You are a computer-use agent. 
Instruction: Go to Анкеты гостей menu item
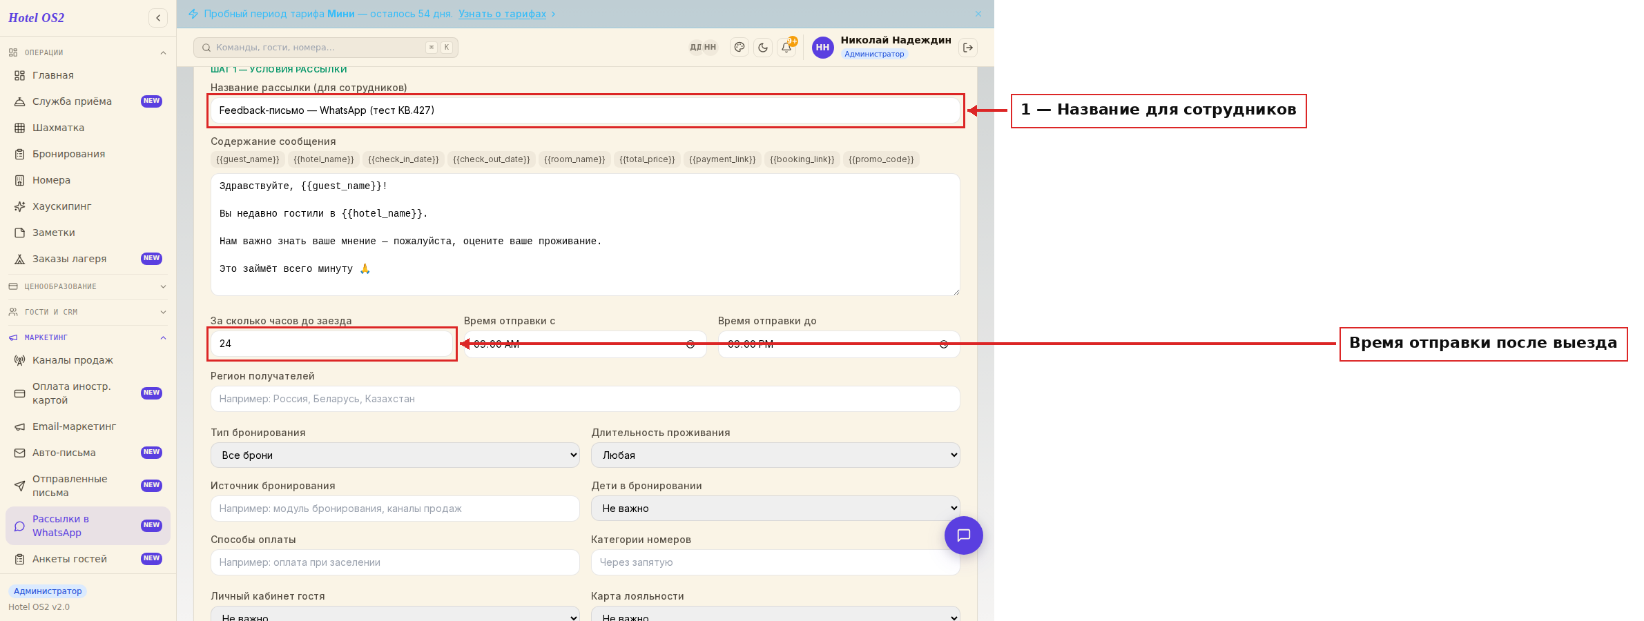88,559
